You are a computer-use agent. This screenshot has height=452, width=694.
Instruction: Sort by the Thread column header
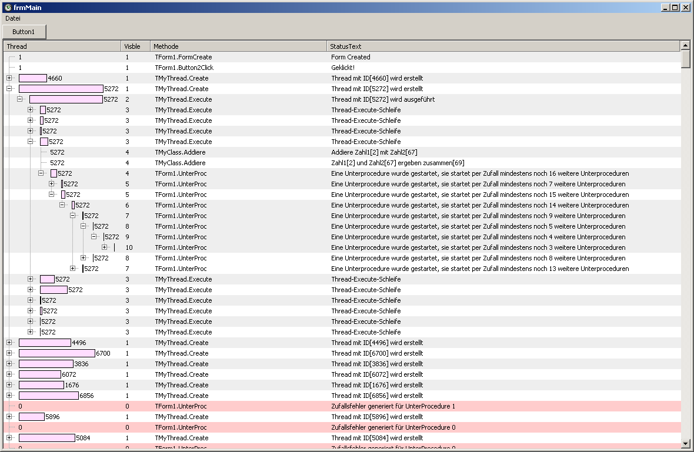(x=62, y=46)
